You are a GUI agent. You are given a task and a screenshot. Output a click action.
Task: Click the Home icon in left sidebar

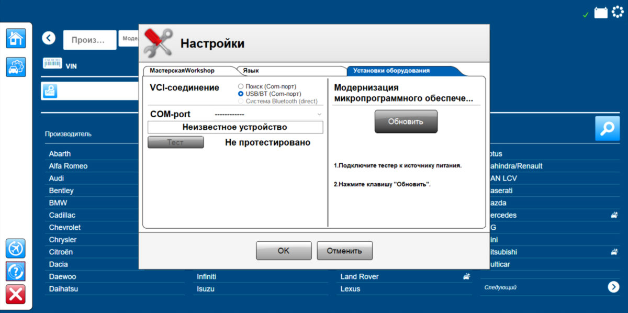click(x=16, y=39)
